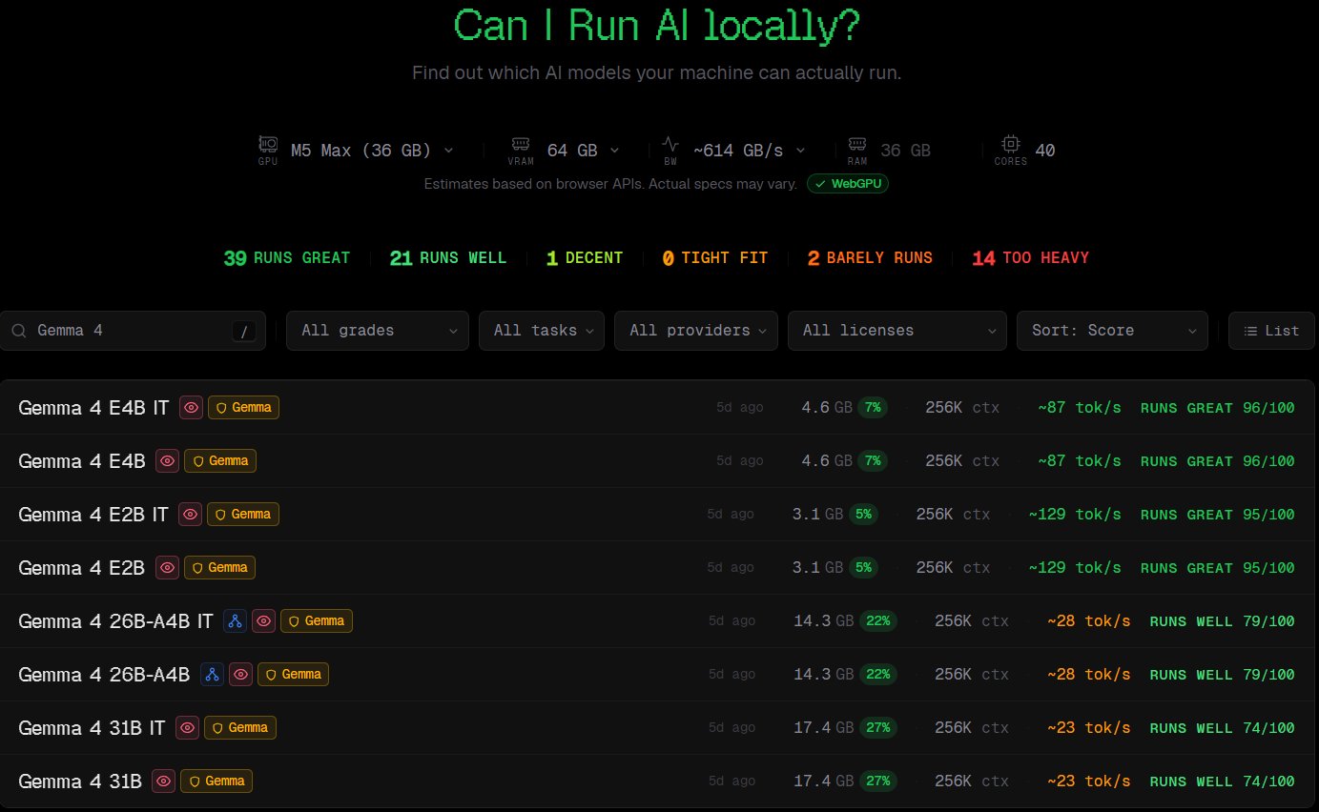Click the vision eye icon on Gemma 4 31B
This screenshot has height=812, width=1319.
(164, 782)
